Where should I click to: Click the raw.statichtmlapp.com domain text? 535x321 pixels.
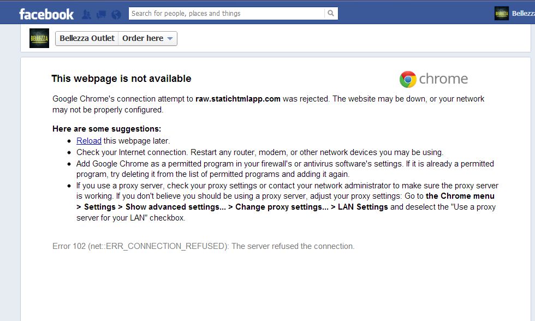pos(238,99)
